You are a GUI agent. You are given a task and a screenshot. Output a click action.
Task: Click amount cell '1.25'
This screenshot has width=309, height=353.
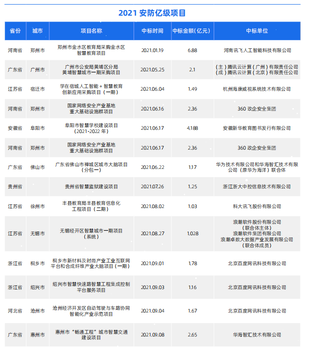click(x=192, y=187)
